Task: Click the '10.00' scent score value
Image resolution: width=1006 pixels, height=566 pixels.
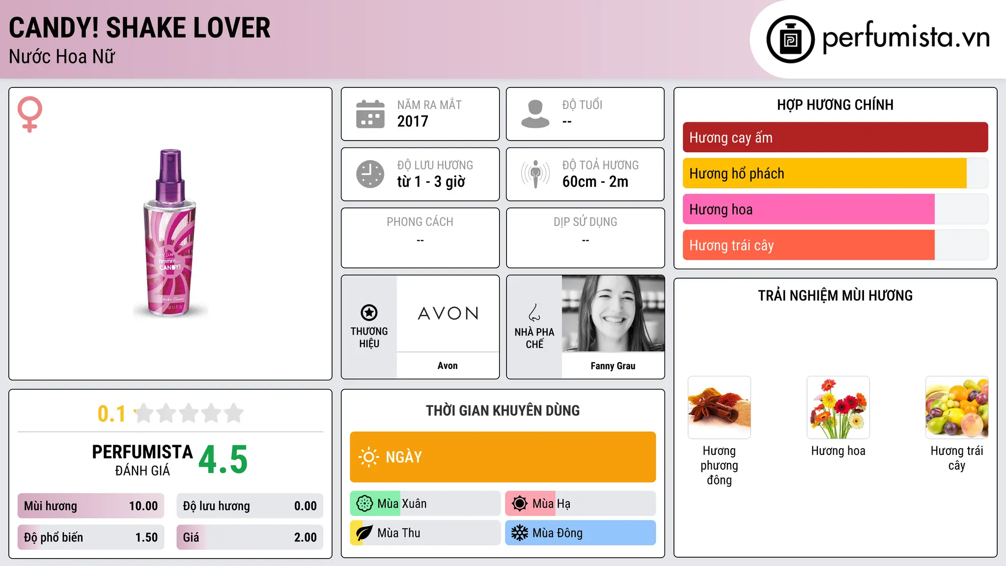Action: 143,506
